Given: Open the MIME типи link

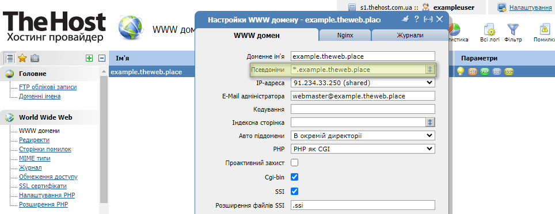Looking at the screenshot, I should [35, 158].
